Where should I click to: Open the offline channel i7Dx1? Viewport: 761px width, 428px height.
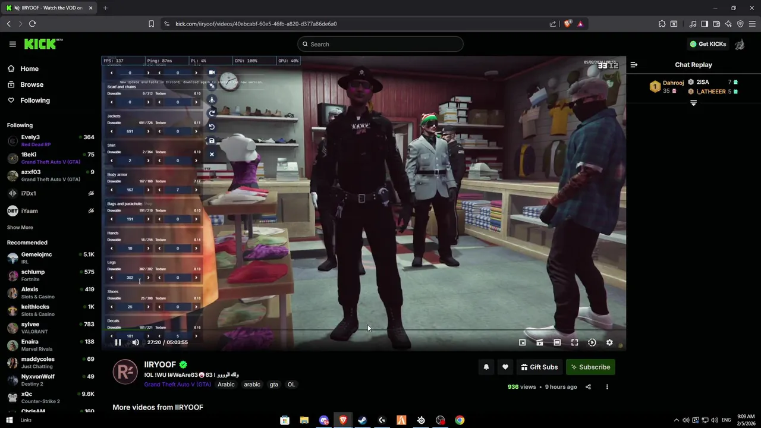tap(51, 193)
